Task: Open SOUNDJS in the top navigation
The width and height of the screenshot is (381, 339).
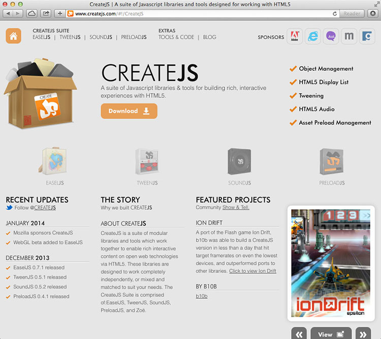Action: 101,37
